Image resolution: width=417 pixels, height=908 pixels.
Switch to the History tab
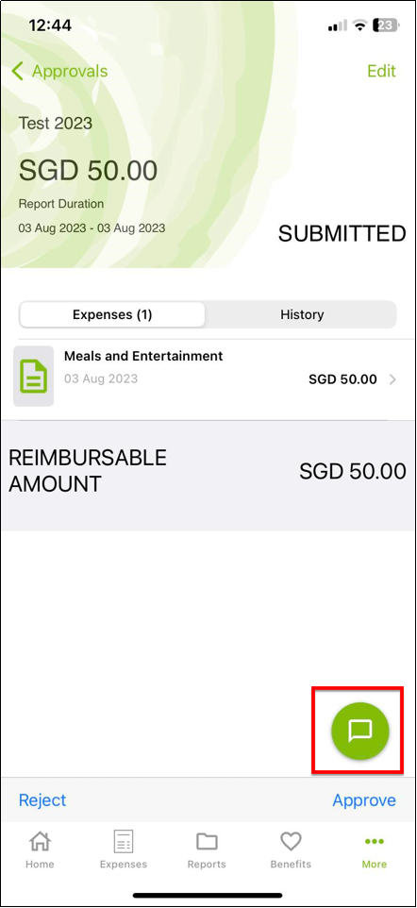(x=302, y=314)
